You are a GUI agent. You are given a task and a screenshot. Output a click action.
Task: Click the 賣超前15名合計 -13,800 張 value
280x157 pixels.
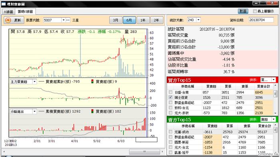click(226, 47)
